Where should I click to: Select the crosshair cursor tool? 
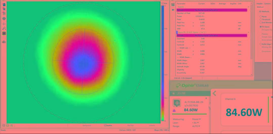tap(4, 23)
